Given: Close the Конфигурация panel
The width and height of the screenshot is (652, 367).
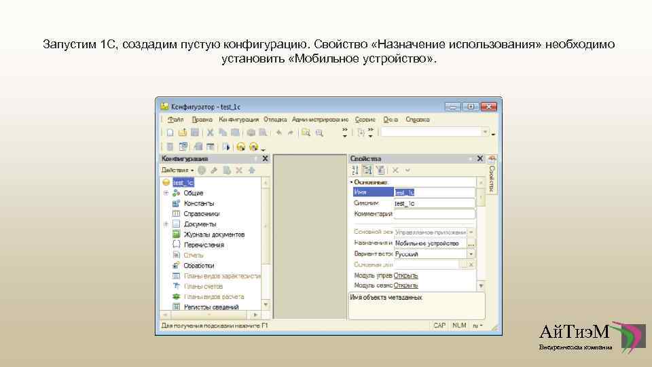Looking at the screenshot, I should [x=265, y=158].
